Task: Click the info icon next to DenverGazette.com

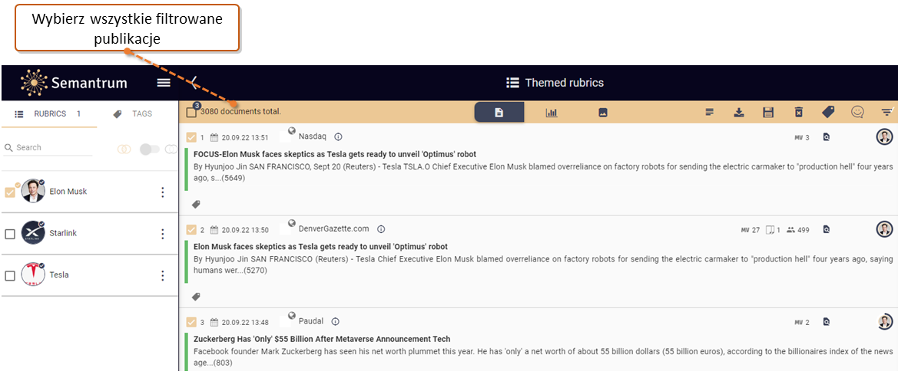Action: pos(381,228)
